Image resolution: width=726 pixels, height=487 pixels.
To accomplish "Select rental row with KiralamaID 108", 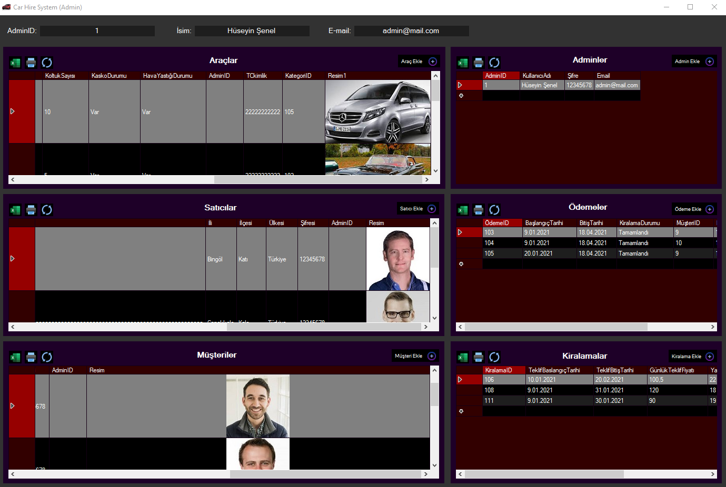I will [x=586, y=390].
